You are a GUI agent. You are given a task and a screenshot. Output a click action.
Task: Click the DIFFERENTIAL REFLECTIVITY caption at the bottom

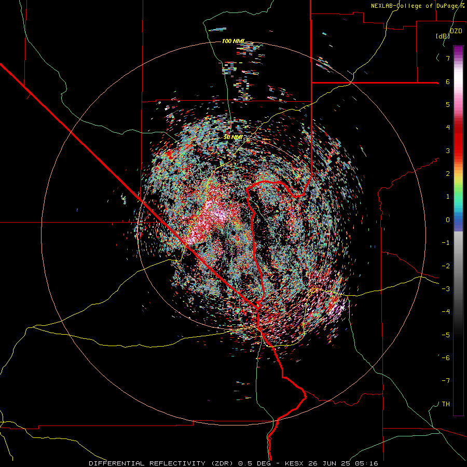point(233,463)
